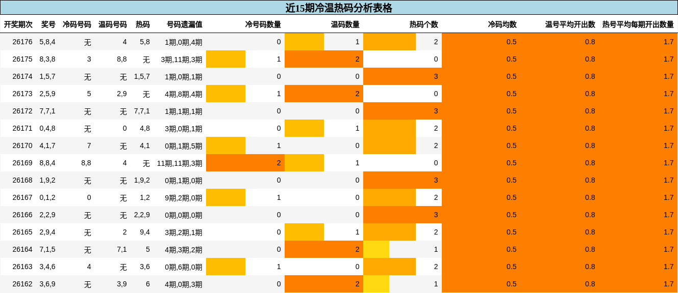The width and height of the screenshot is (678, 293).
Task: Click the 奖号 value 3,6,9
Action: 47,284
